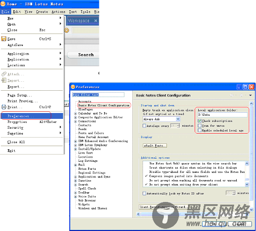Click the forward arrow in Preferences header
Image resolution: width=256 pixels, height=231 pixels.
tap(241, 95)
